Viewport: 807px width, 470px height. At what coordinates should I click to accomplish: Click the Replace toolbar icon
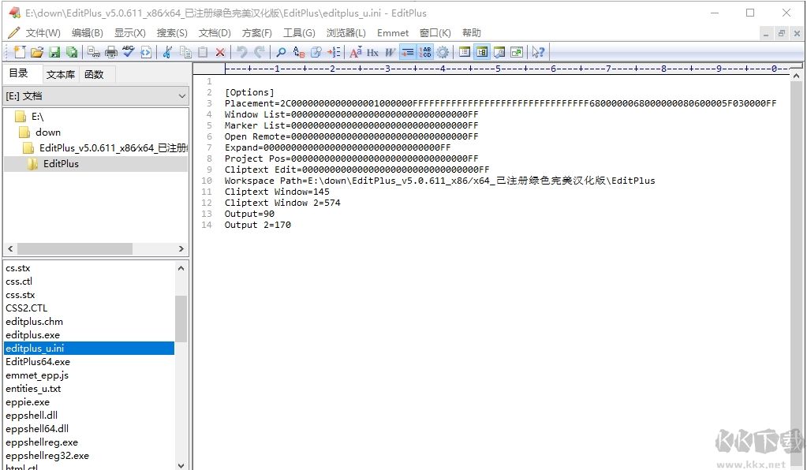pos(299,52)
